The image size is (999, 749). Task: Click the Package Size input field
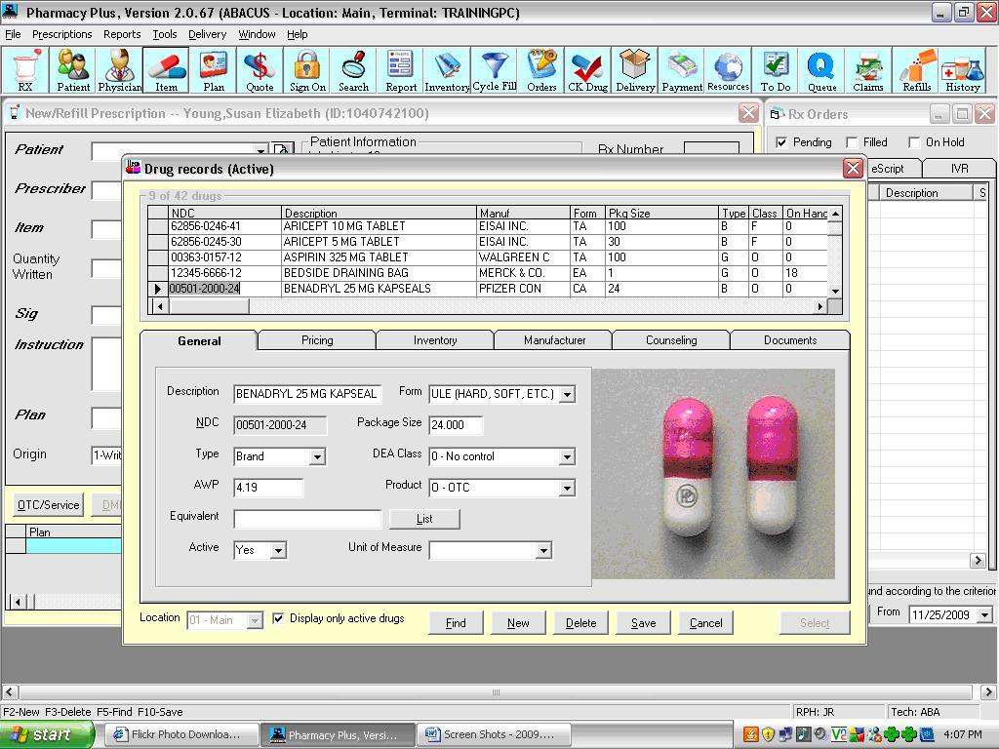[x=456, y=425]
